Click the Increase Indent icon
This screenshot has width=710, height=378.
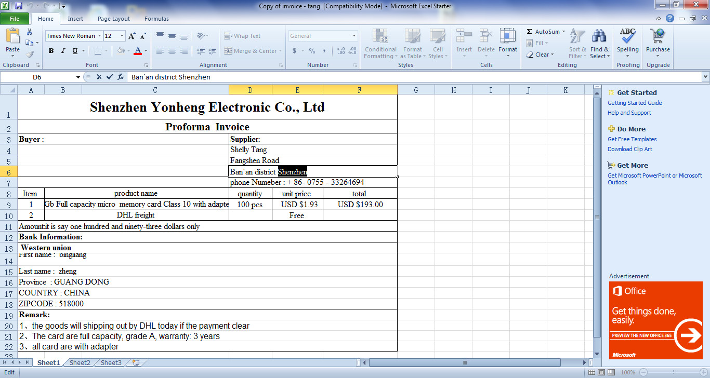click(x=212, y=51)
